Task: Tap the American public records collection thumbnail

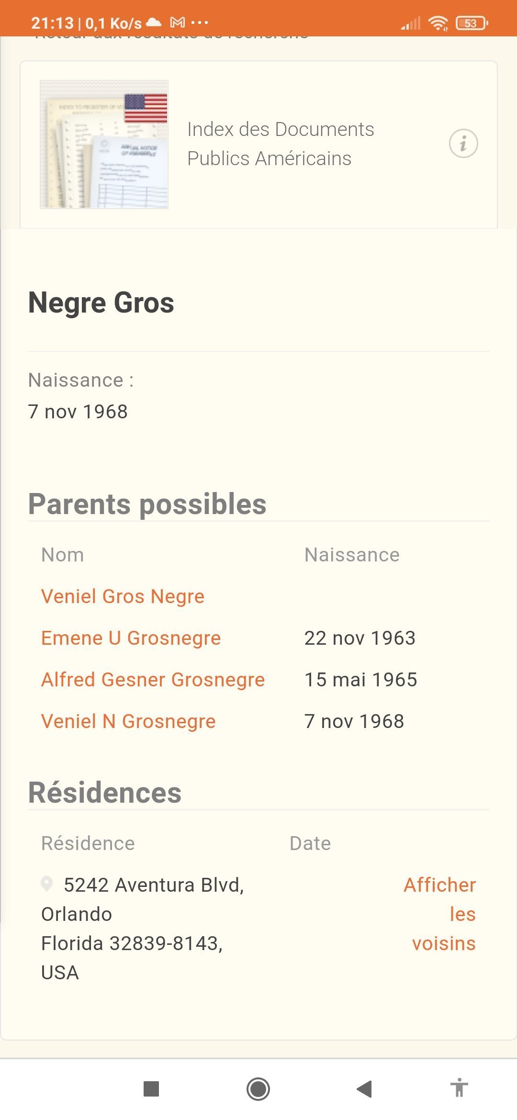Action: pos(104,145)
